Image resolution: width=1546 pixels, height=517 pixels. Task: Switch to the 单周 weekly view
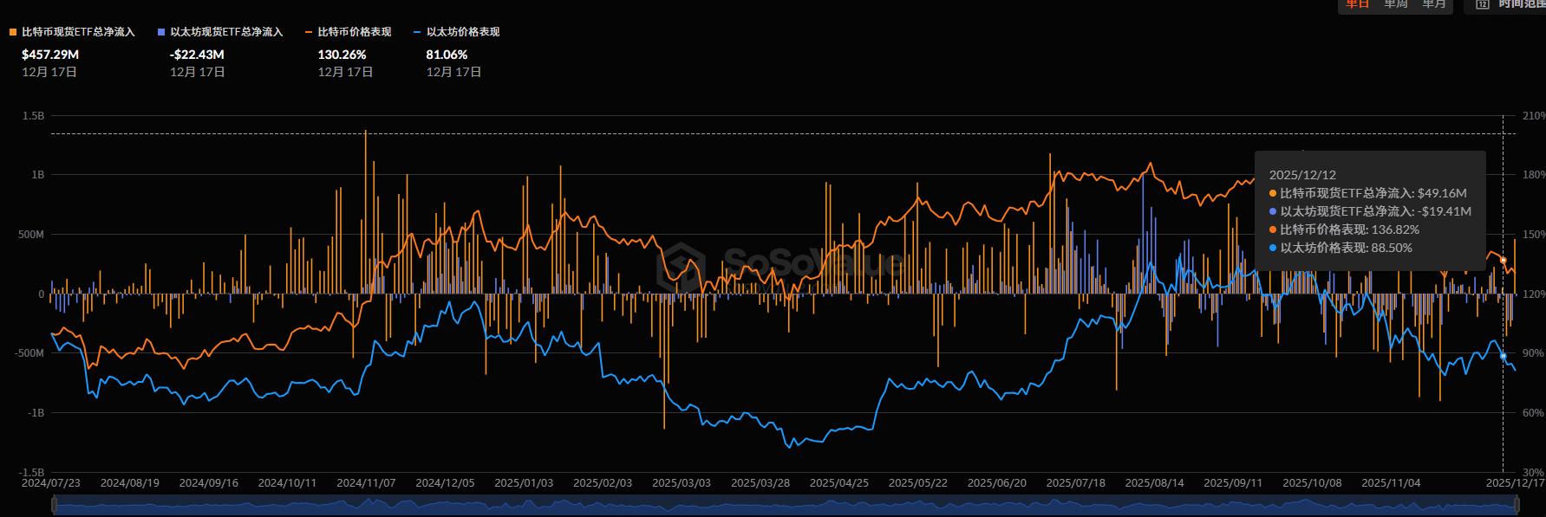pos(1396,4)
